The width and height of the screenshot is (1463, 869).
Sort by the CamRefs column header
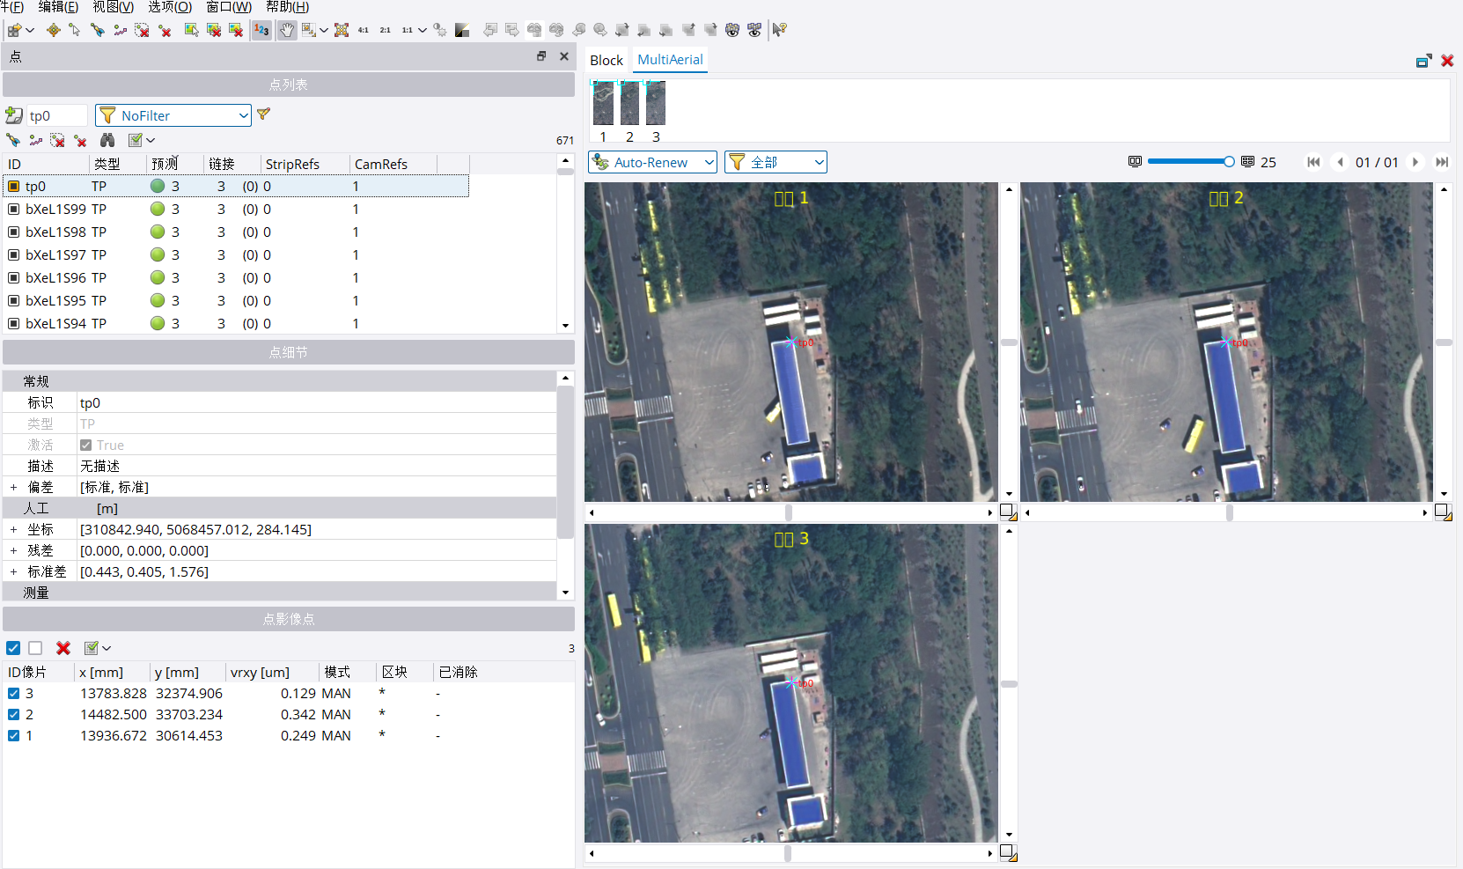[x=393, y=164]
